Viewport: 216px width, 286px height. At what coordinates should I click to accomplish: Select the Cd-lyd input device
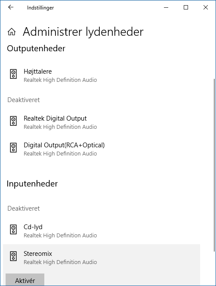pyautogui.click(x=102, y=231)
